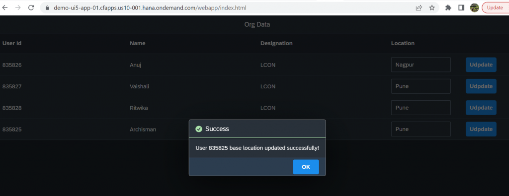Toggle the browser side panel icon
This screenshot has height=196, width=509.
click(x=461, y=8)
